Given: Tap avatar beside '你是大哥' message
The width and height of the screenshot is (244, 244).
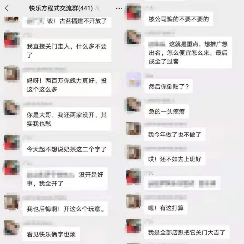Looking at the screenshot, I should point(12,108).
